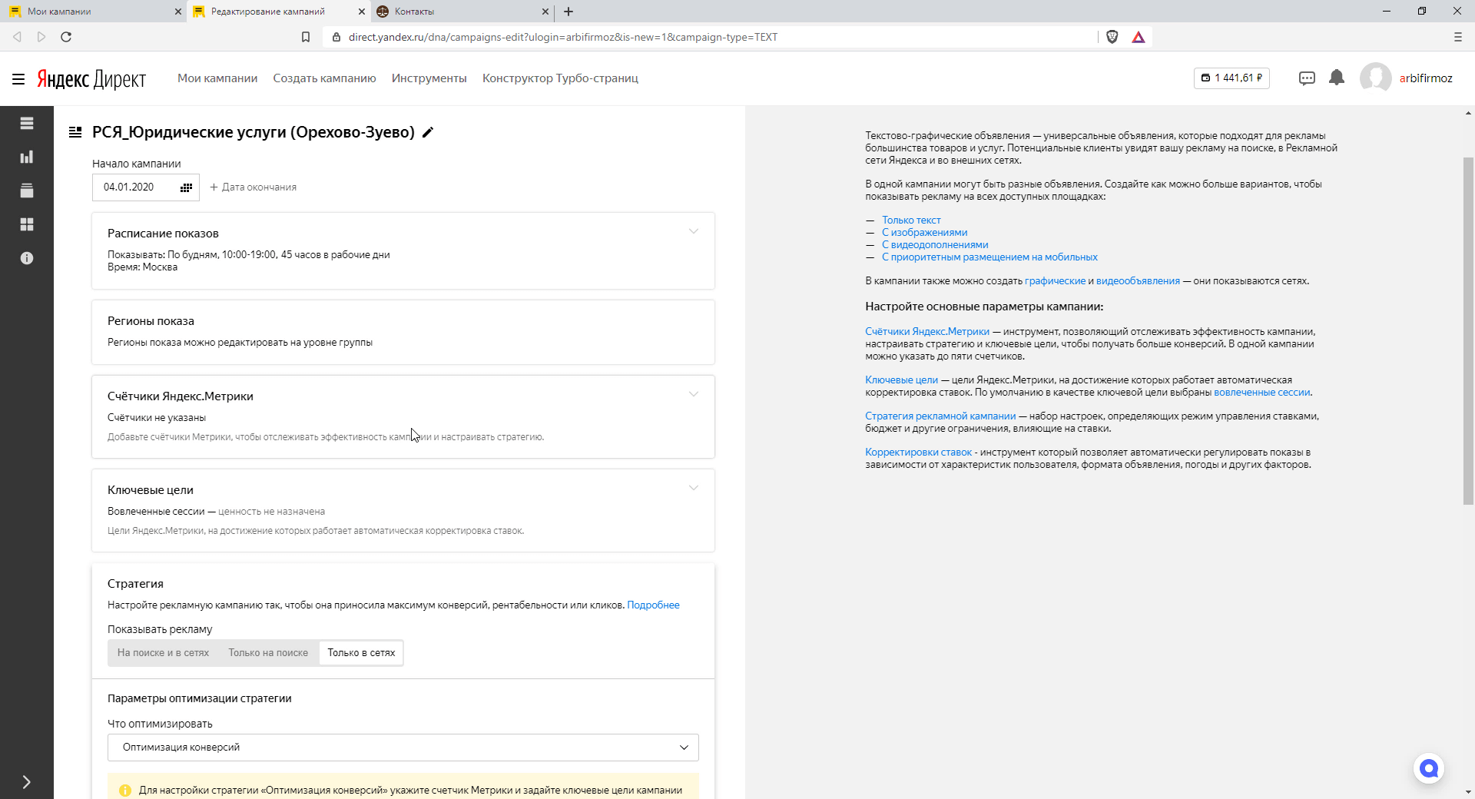The image size is (1475, 799).
Task: Select the 'Только на поиске' option
Action: pyautogui.click(x=268, y=653)
